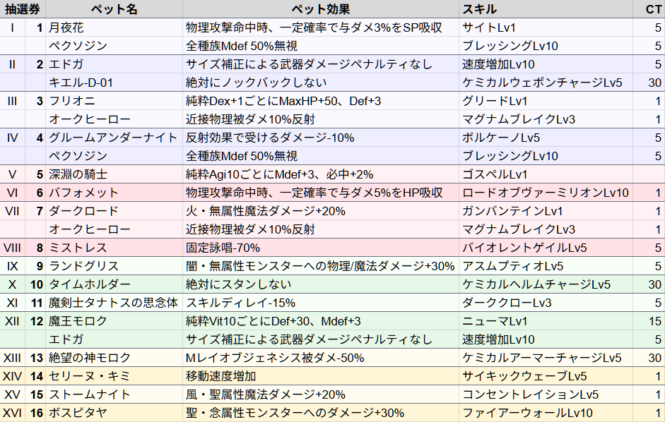Click the コンセントレイションLv5 skill cell
Screen dimensions: 665x422
click(x=530, y=394)
